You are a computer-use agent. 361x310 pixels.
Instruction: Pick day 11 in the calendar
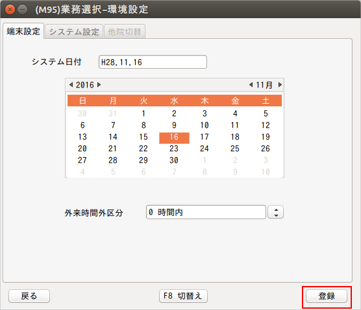[235, 125]
